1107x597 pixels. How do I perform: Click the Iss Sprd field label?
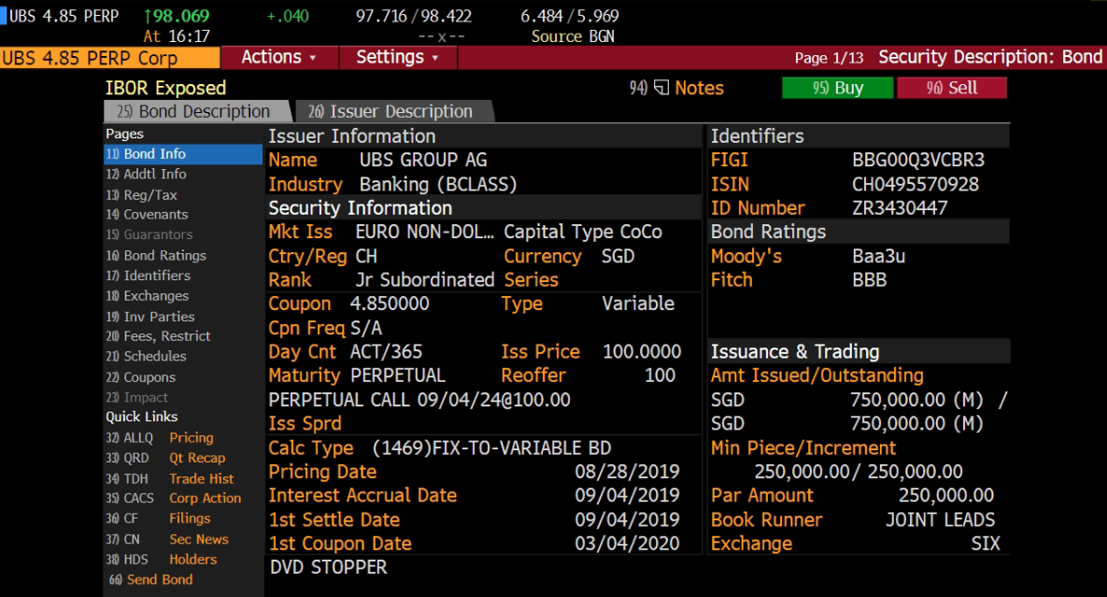pyautogui.click(x=305, y=423)
